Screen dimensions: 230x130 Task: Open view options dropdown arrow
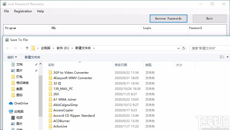tap(227, 57)
